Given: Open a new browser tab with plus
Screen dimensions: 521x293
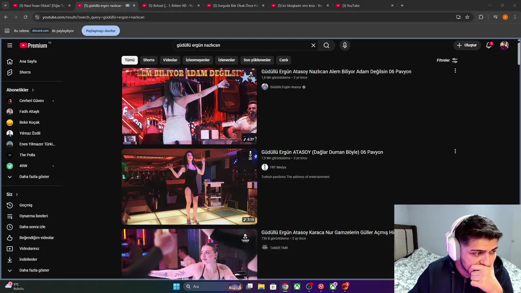Looking at the screenshot, I should pos(402,6).
